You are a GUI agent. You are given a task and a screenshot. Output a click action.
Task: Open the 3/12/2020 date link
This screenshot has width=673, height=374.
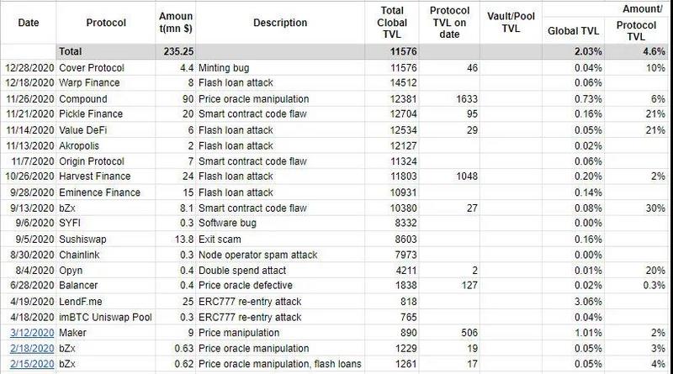coord(32,333)
